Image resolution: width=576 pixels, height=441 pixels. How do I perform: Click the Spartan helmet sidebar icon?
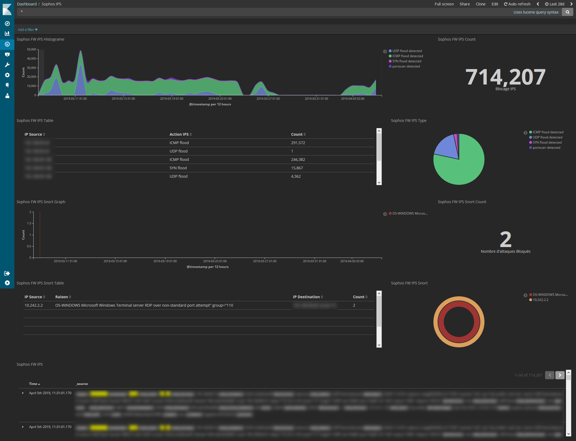point(7,85)
